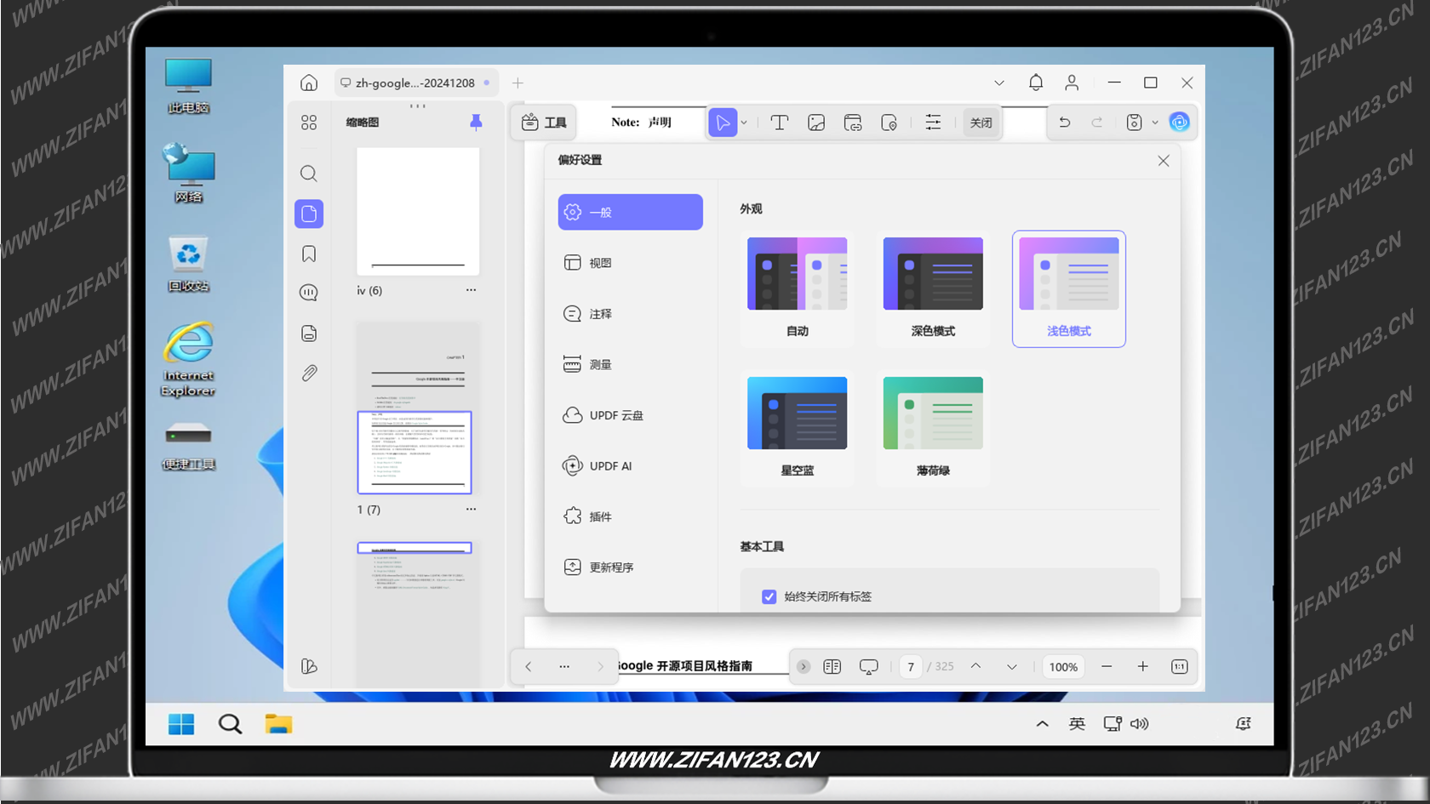Select the 一般 settings tab
The height and width of the screenshot is (804, 1430).
pos(631,212)
